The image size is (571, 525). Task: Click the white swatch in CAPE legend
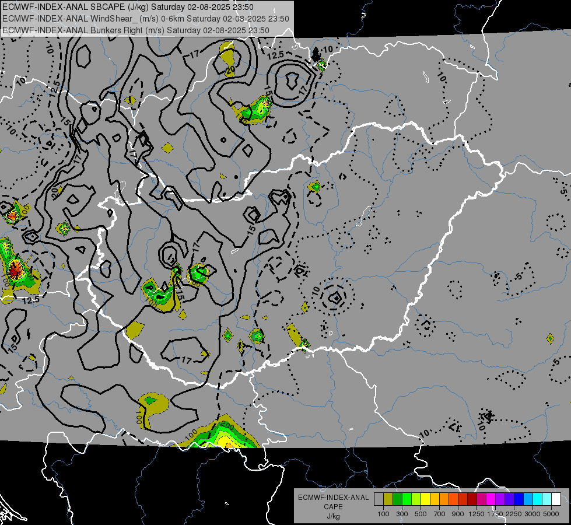[x=556, y=499]
